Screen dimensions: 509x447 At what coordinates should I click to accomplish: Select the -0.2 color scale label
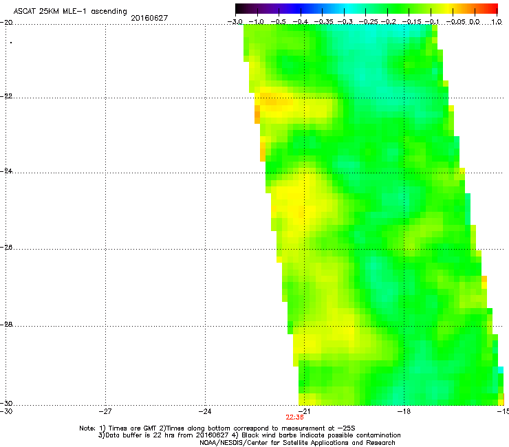(x=389, y=22)
